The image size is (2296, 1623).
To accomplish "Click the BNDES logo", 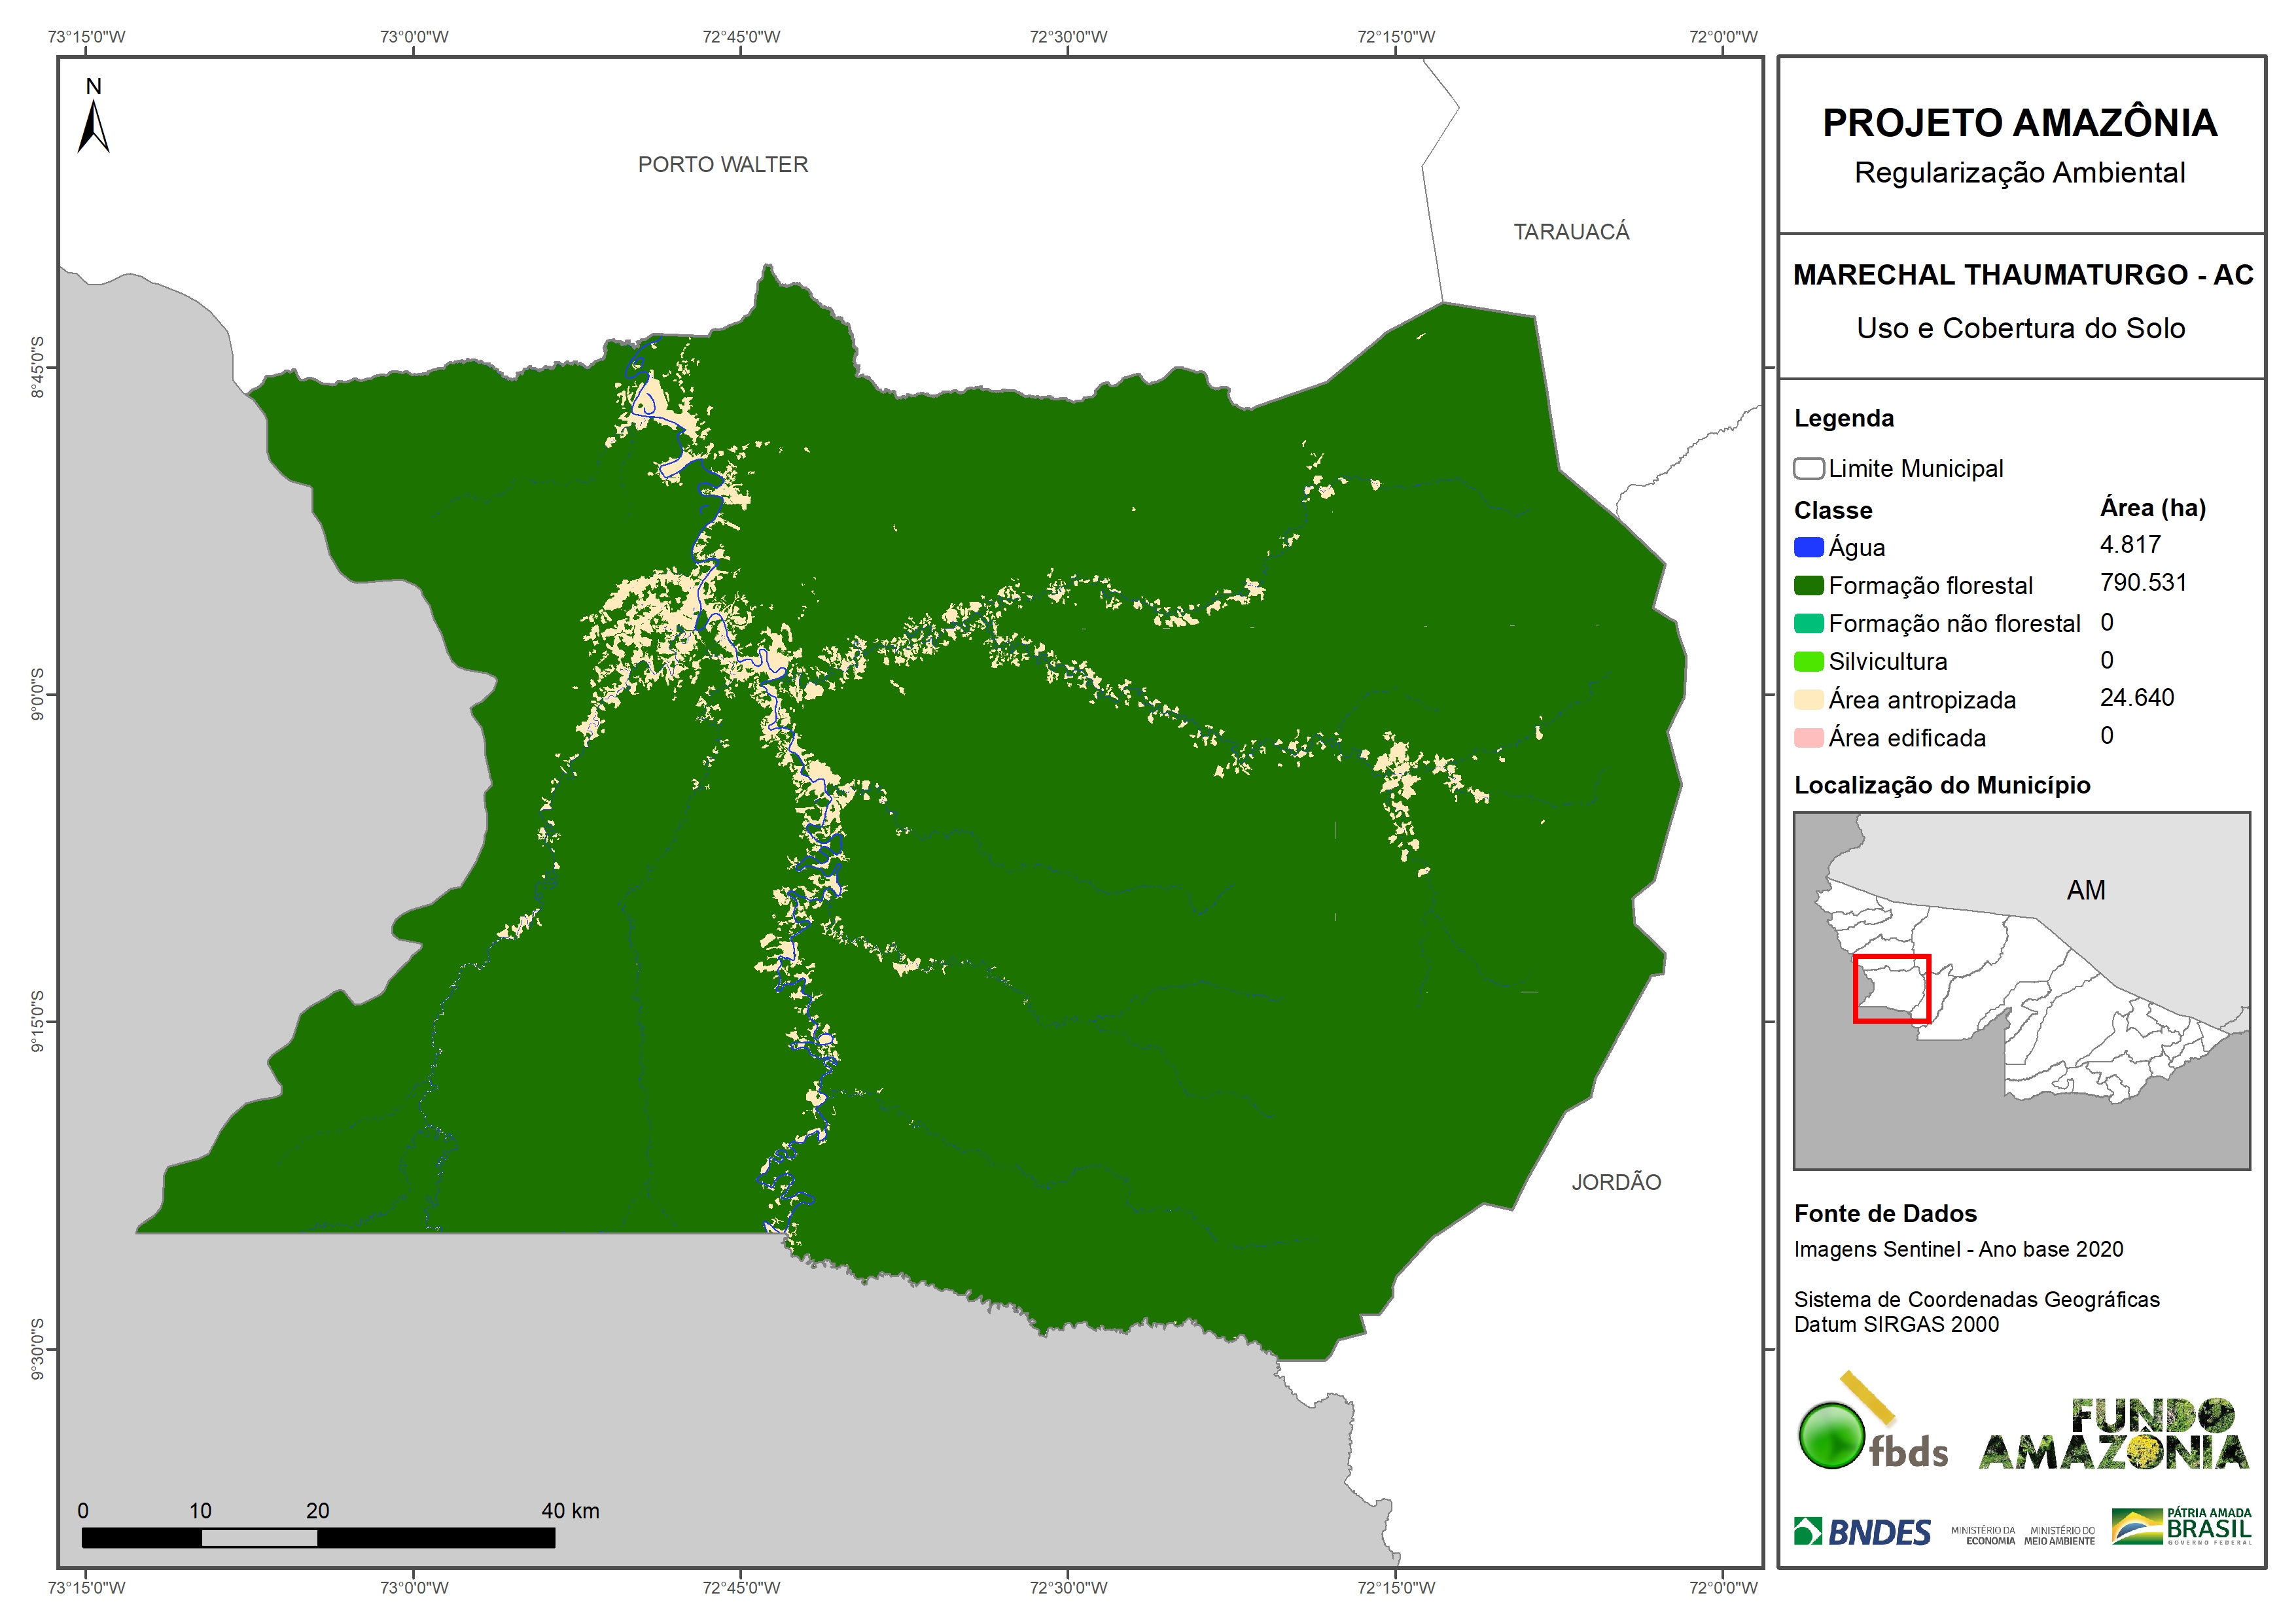I will tap(1862, 1532).
